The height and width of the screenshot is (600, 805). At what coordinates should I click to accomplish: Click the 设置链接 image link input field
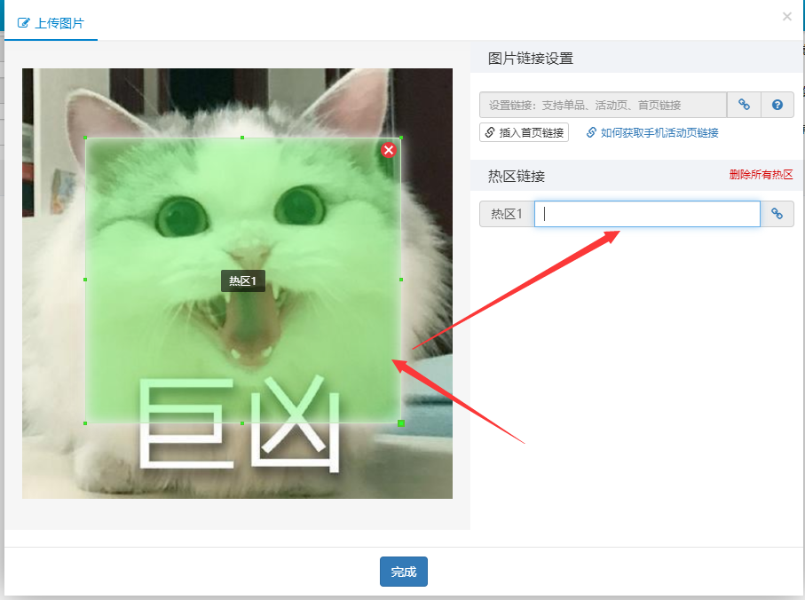coord(603,105)
